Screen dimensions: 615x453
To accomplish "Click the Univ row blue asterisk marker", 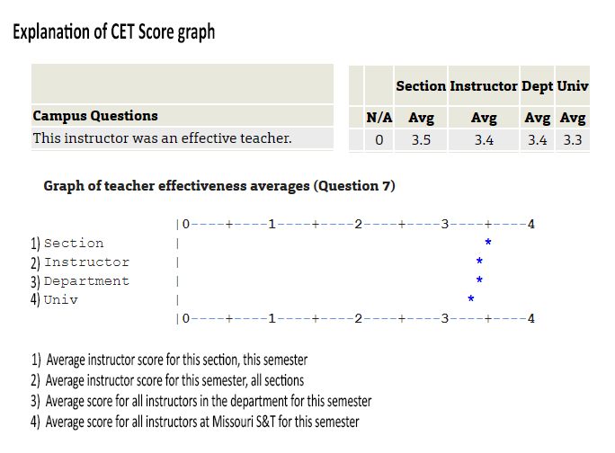I will pyautogui.click(x=470, y=299).
